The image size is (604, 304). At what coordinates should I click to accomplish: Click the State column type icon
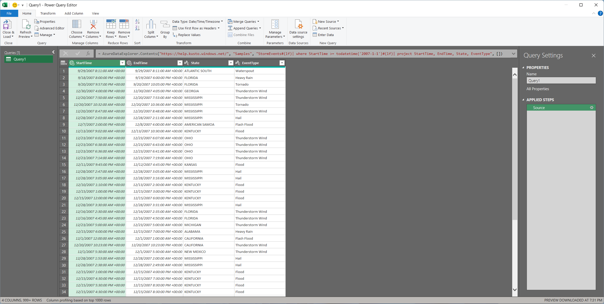pyautogui.click(x=187, y=63)
